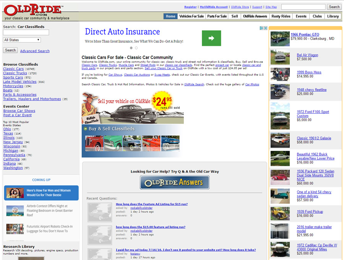Open 2016 trailer make trailer model listing
This screenshot has height=260, width=344.
point(314,229)
